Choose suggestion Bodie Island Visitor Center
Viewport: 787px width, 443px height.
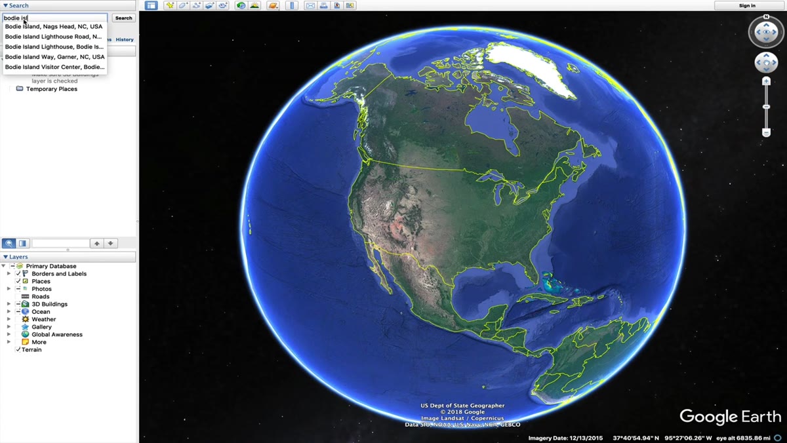point(54,67)
